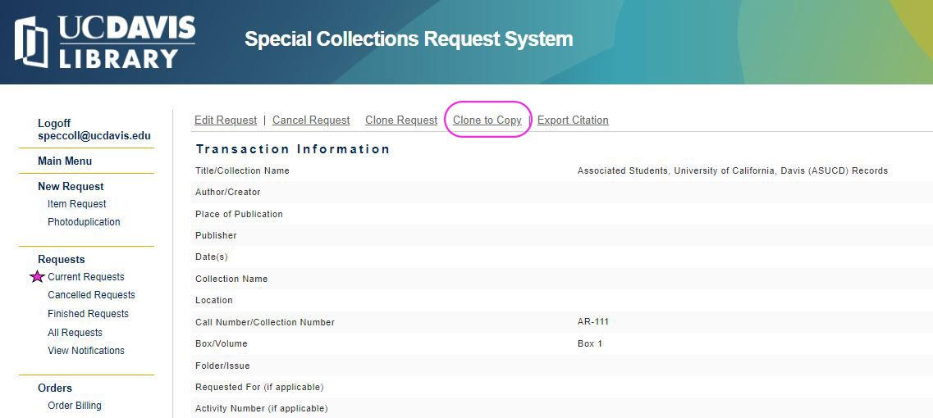Go to Order Billing
The width and height of the screenshot is (933, 418).
(x=75, y=406)
